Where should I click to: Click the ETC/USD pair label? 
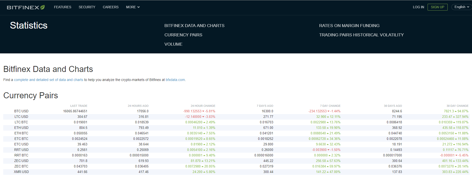coord(21,144)
